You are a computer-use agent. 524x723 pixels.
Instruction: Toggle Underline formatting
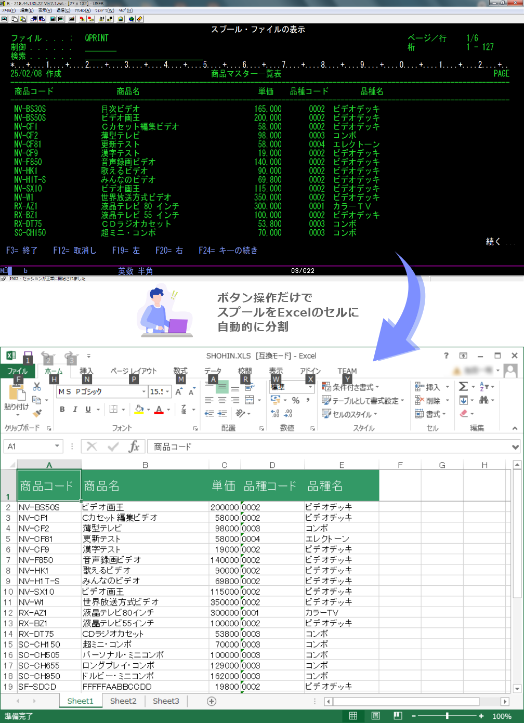[88, 410]
